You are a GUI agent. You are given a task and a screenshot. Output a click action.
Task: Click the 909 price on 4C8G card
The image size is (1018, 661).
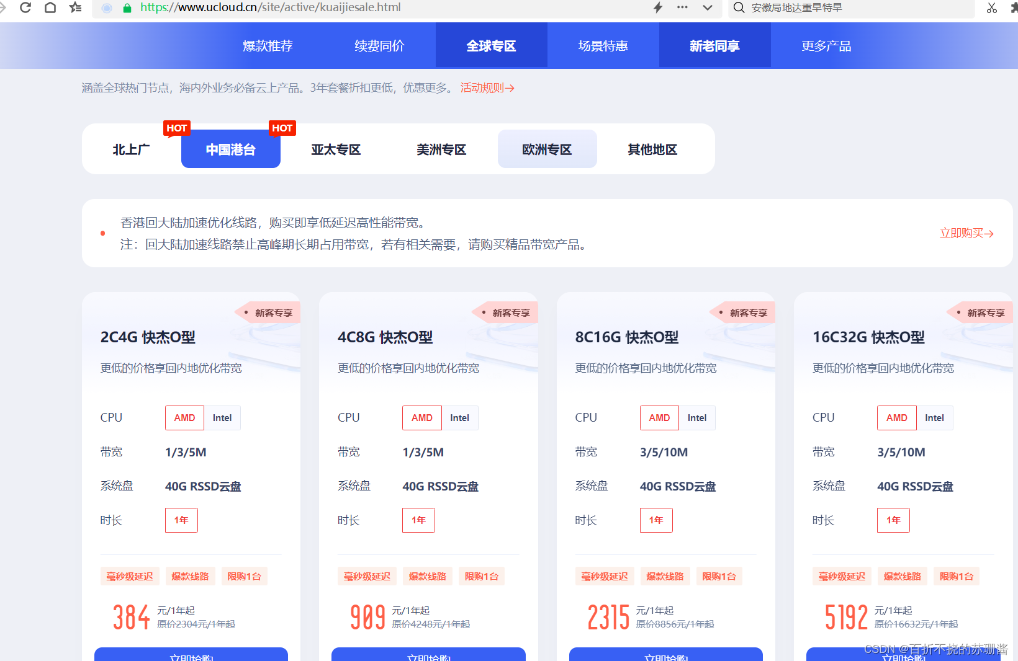[x=368, y=617]
